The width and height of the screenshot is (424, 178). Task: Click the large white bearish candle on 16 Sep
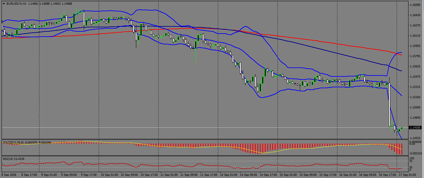tap(389, 104)
